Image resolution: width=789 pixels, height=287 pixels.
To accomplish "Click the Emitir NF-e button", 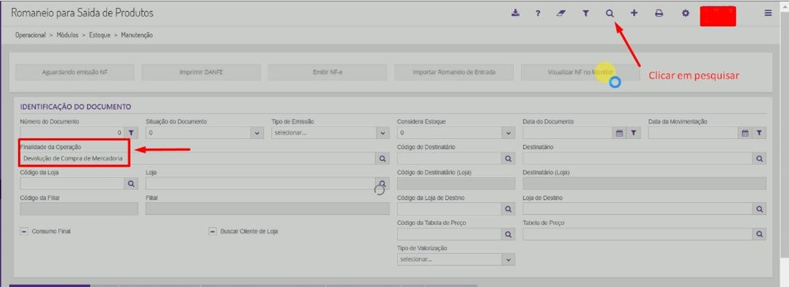I will pyautogui.click(x=327, y=72).
